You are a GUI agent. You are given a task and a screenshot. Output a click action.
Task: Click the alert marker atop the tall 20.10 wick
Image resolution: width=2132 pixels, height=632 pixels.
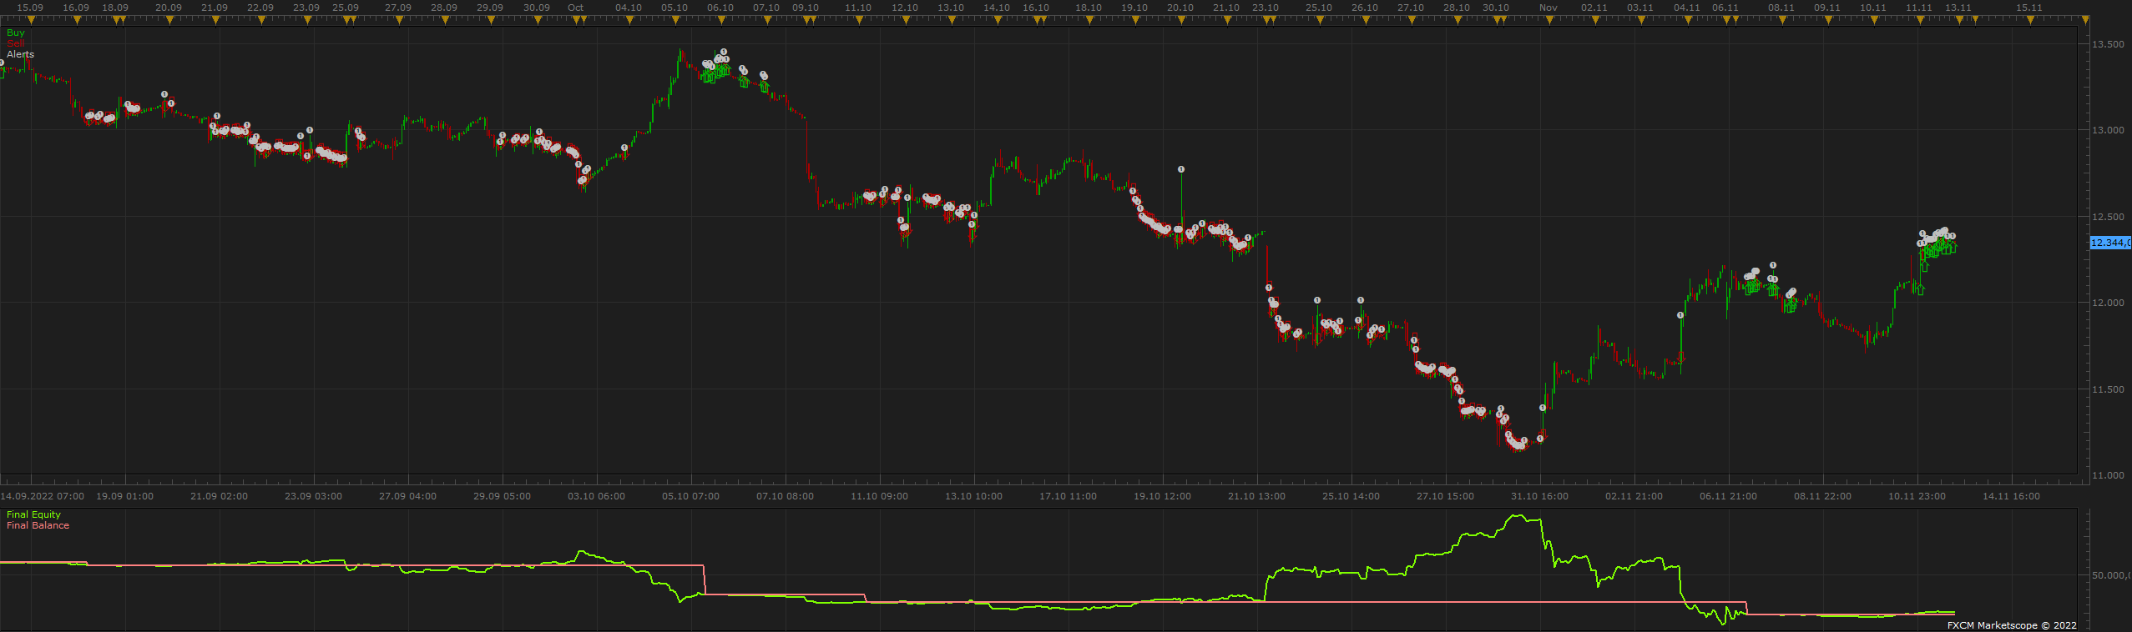tap(1181, 169)
